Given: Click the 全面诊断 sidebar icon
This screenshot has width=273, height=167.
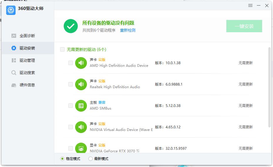Looking at the screenshot, I should pos(14,36).
